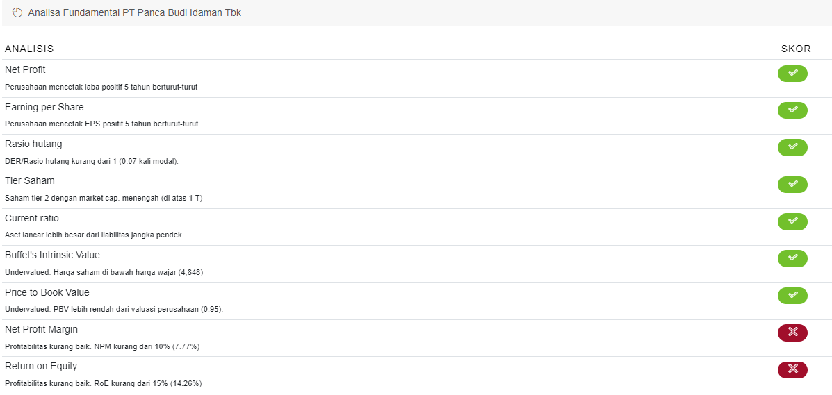
Task: Click the Return on Equity title
Action: point(41,366)
